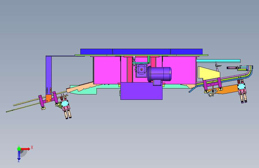Select the middle blue top plate segment
This screenshot has width=259, height=168.
pyautogui.click(x=141, y=52)
